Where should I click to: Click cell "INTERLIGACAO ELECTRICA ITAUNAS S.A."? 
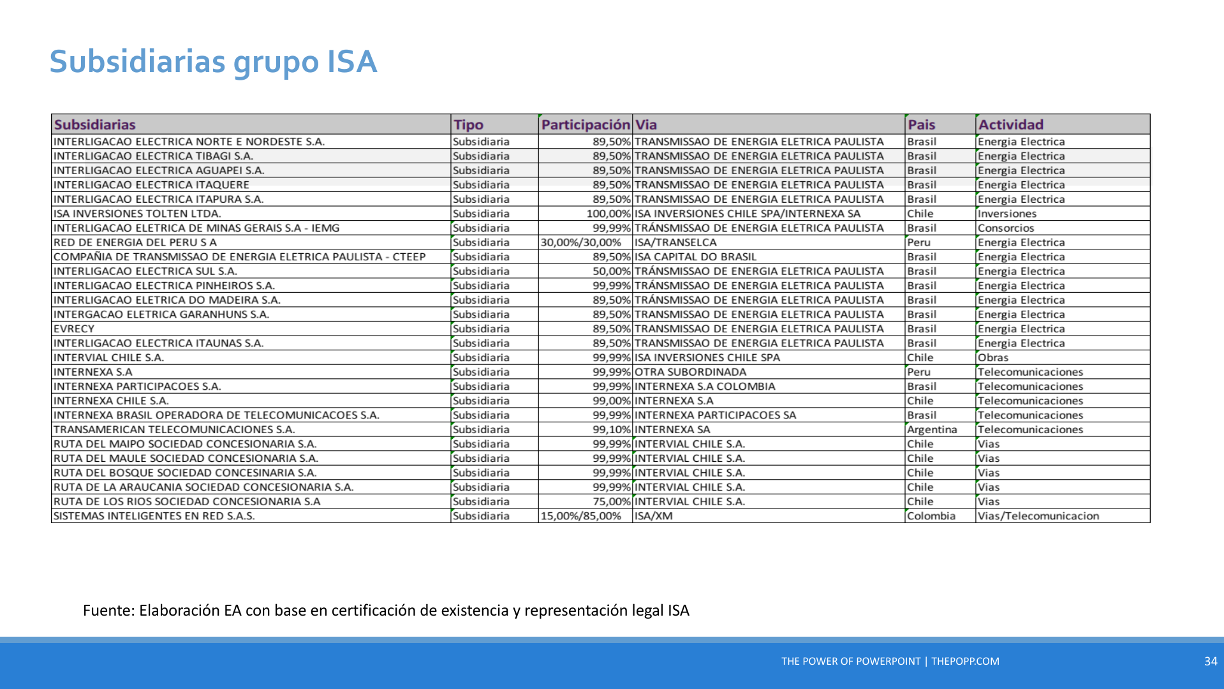coord(251,343)
